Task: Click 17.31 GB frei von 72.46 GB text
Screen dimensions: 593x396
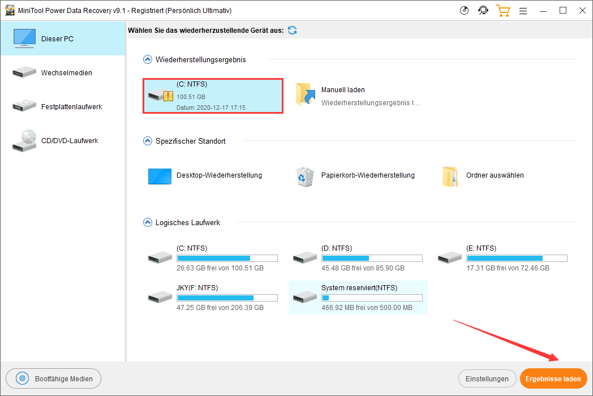Action: [508, 268]
